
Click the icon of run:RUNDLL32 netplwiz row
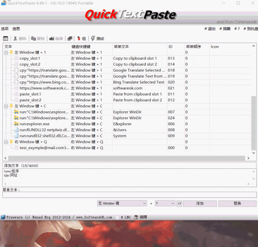pyautogui.click(x=16, y=130)
